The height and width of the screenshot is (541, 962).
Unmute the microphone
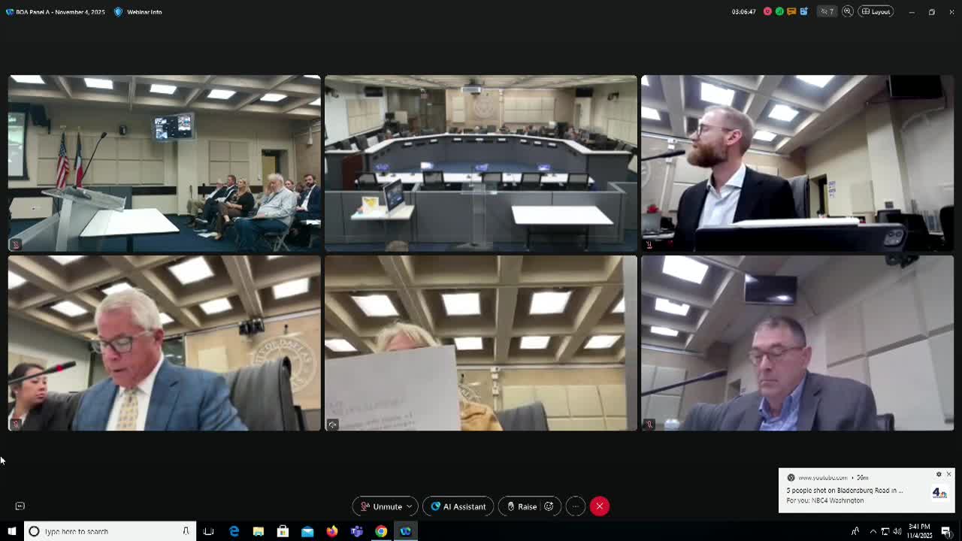pos(382,506)
